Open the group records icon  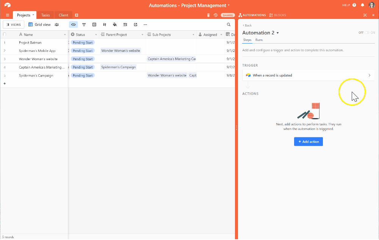(x=94, y=25)
